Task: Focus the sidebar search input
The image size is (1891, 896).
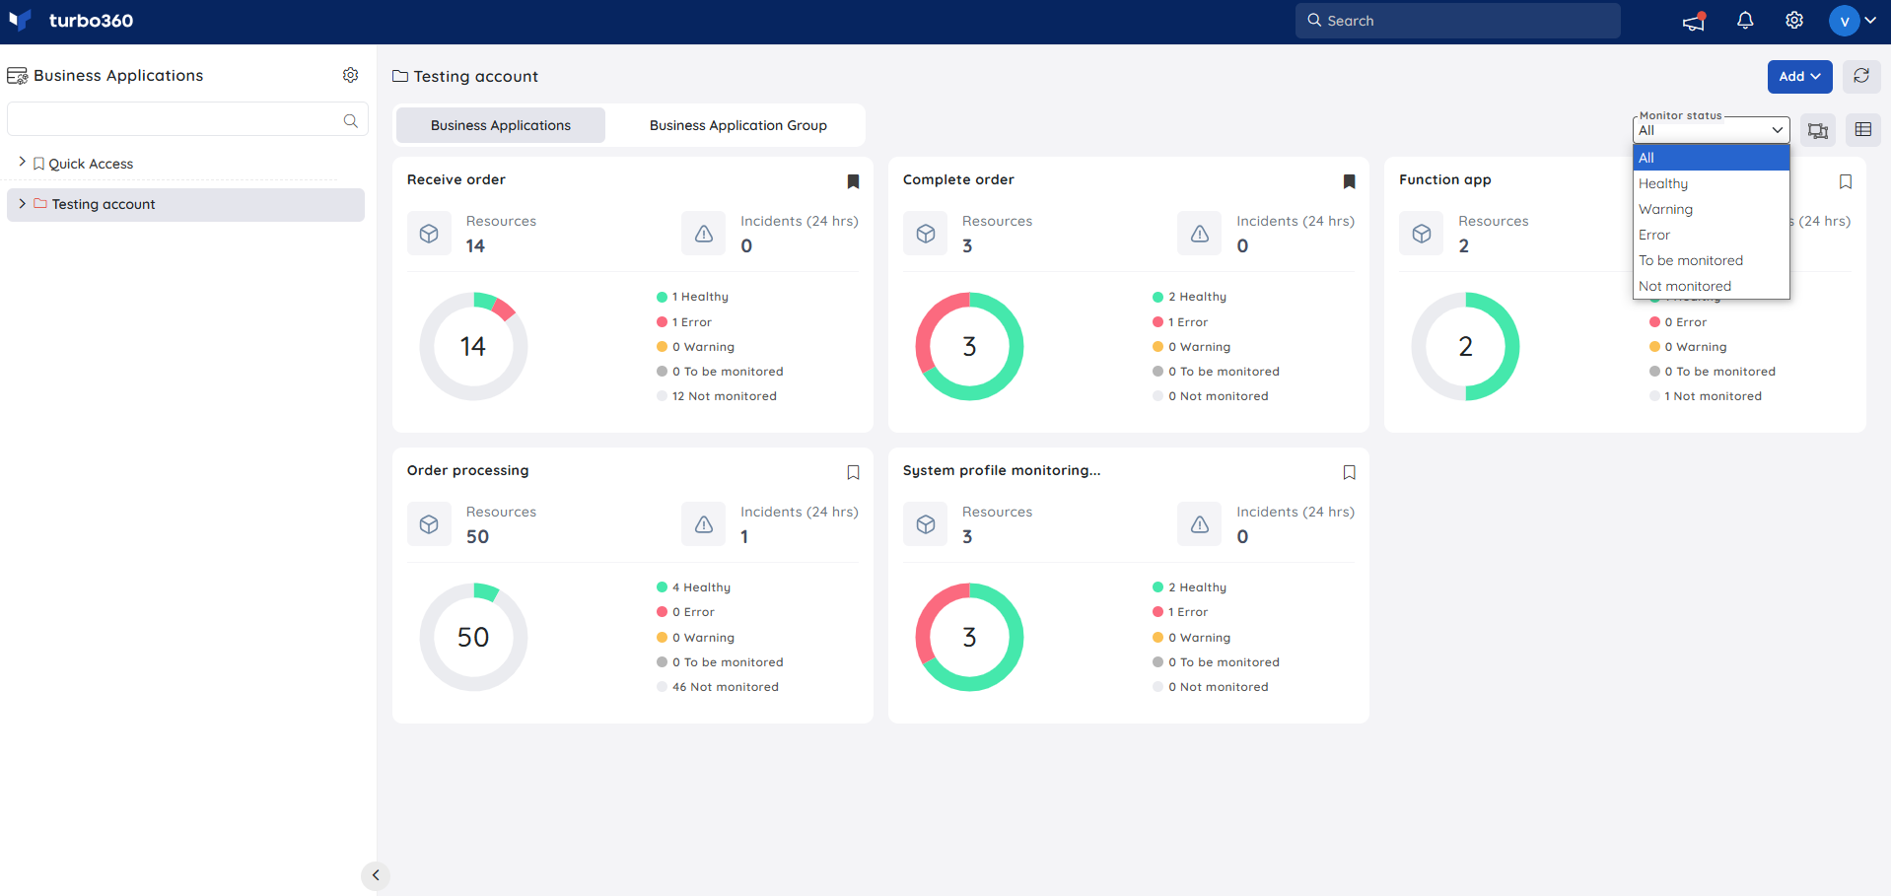Action: pos(187,119)
